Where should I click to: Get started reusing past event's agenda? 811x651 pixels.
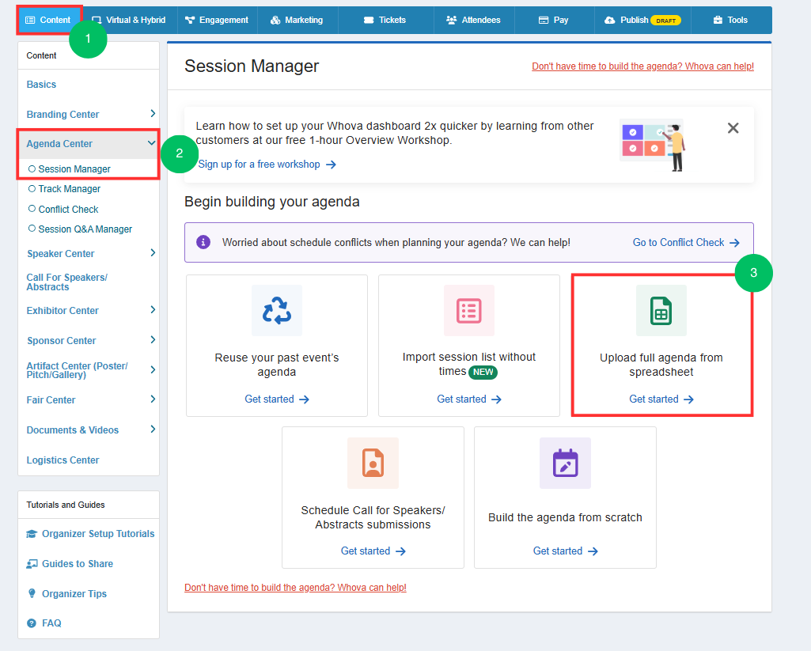click(x=277, y=399)
